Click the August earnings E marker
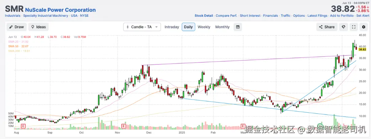 (23, 126)
